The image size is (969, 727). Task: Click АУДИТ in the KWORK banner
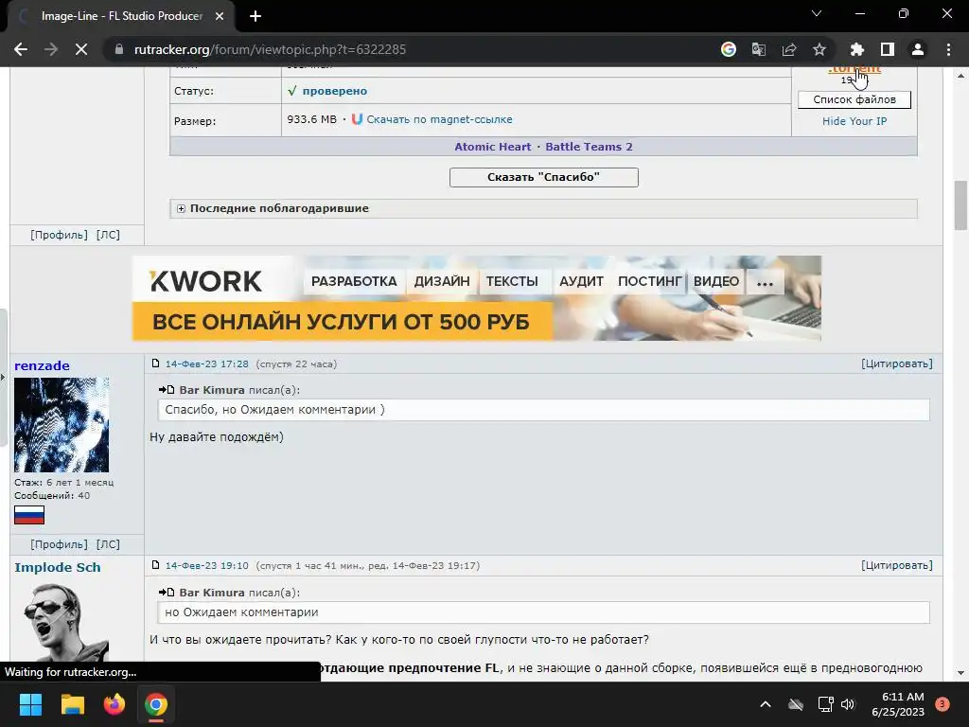pyautogui.click(x=581, y=281)
